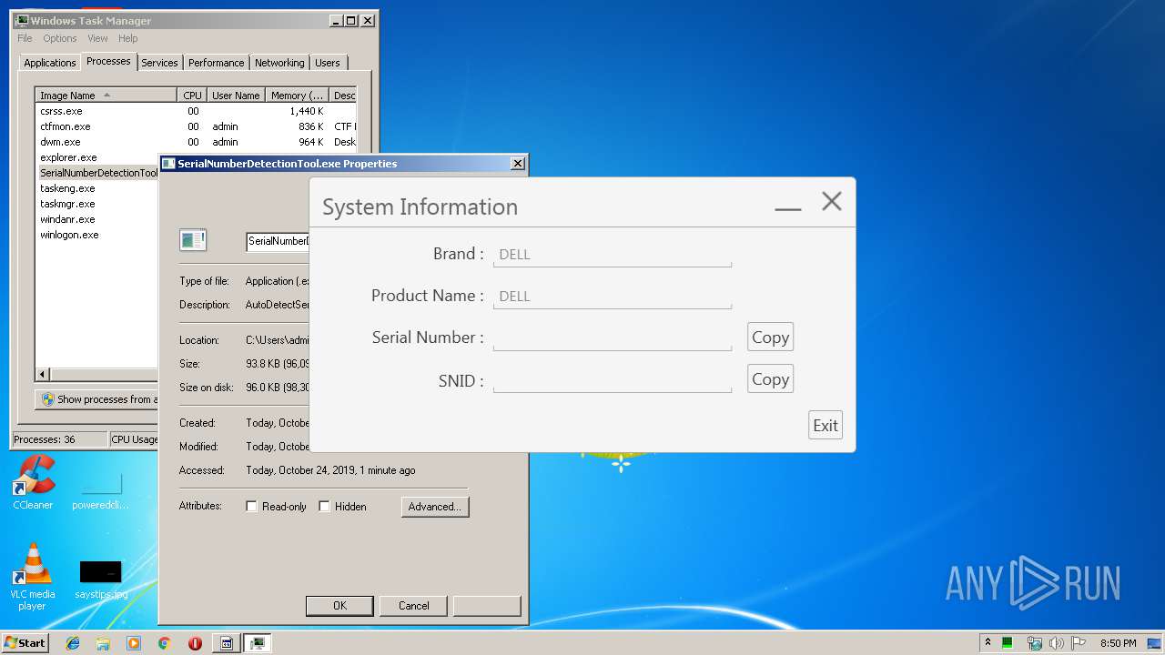Screen dimensions: 1165x655
Task: Switch to the Users tab
Action: (x=328, y=63)
